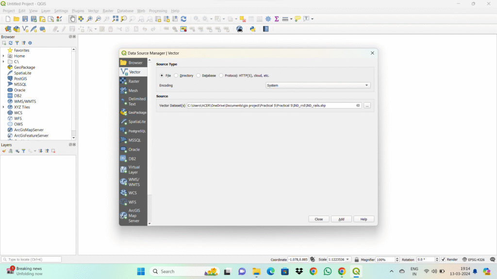Switch to the PostgreSQL tab
The image size is (497, 279).
click(x=133, y=131)
